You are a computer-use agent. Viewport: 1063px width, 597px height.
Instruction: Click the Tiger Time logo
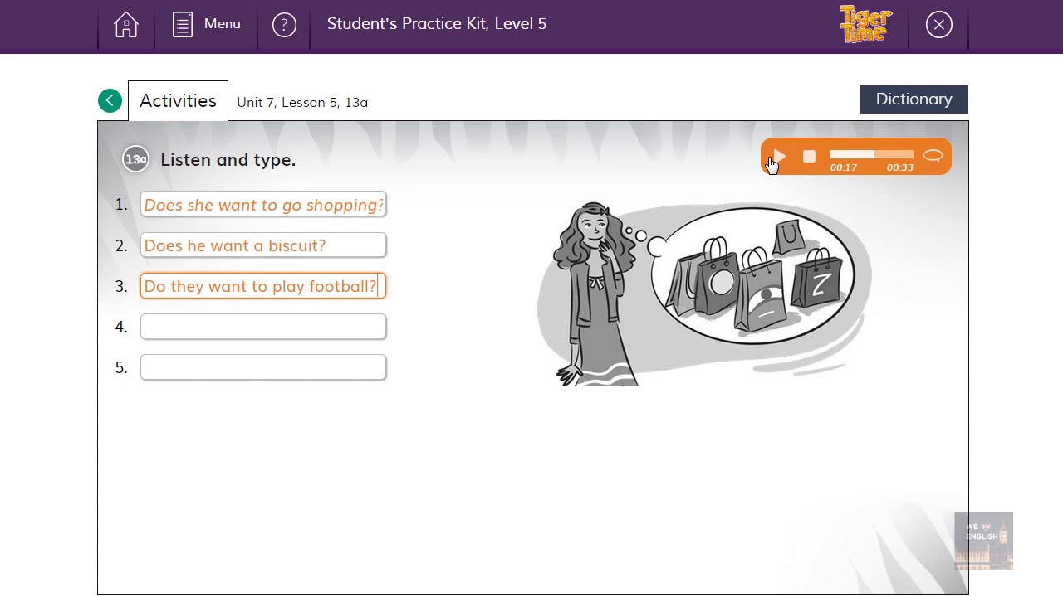[x=865, y=24]
